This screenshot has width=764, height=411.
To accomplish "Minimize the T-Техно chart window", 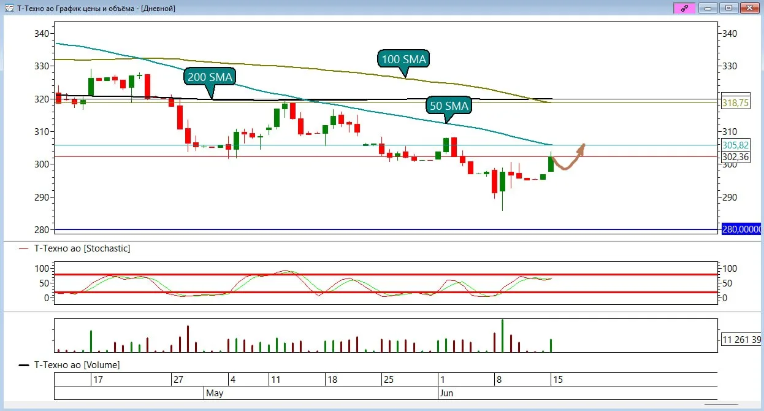I will pyautogui.click(x=709, y=8).
